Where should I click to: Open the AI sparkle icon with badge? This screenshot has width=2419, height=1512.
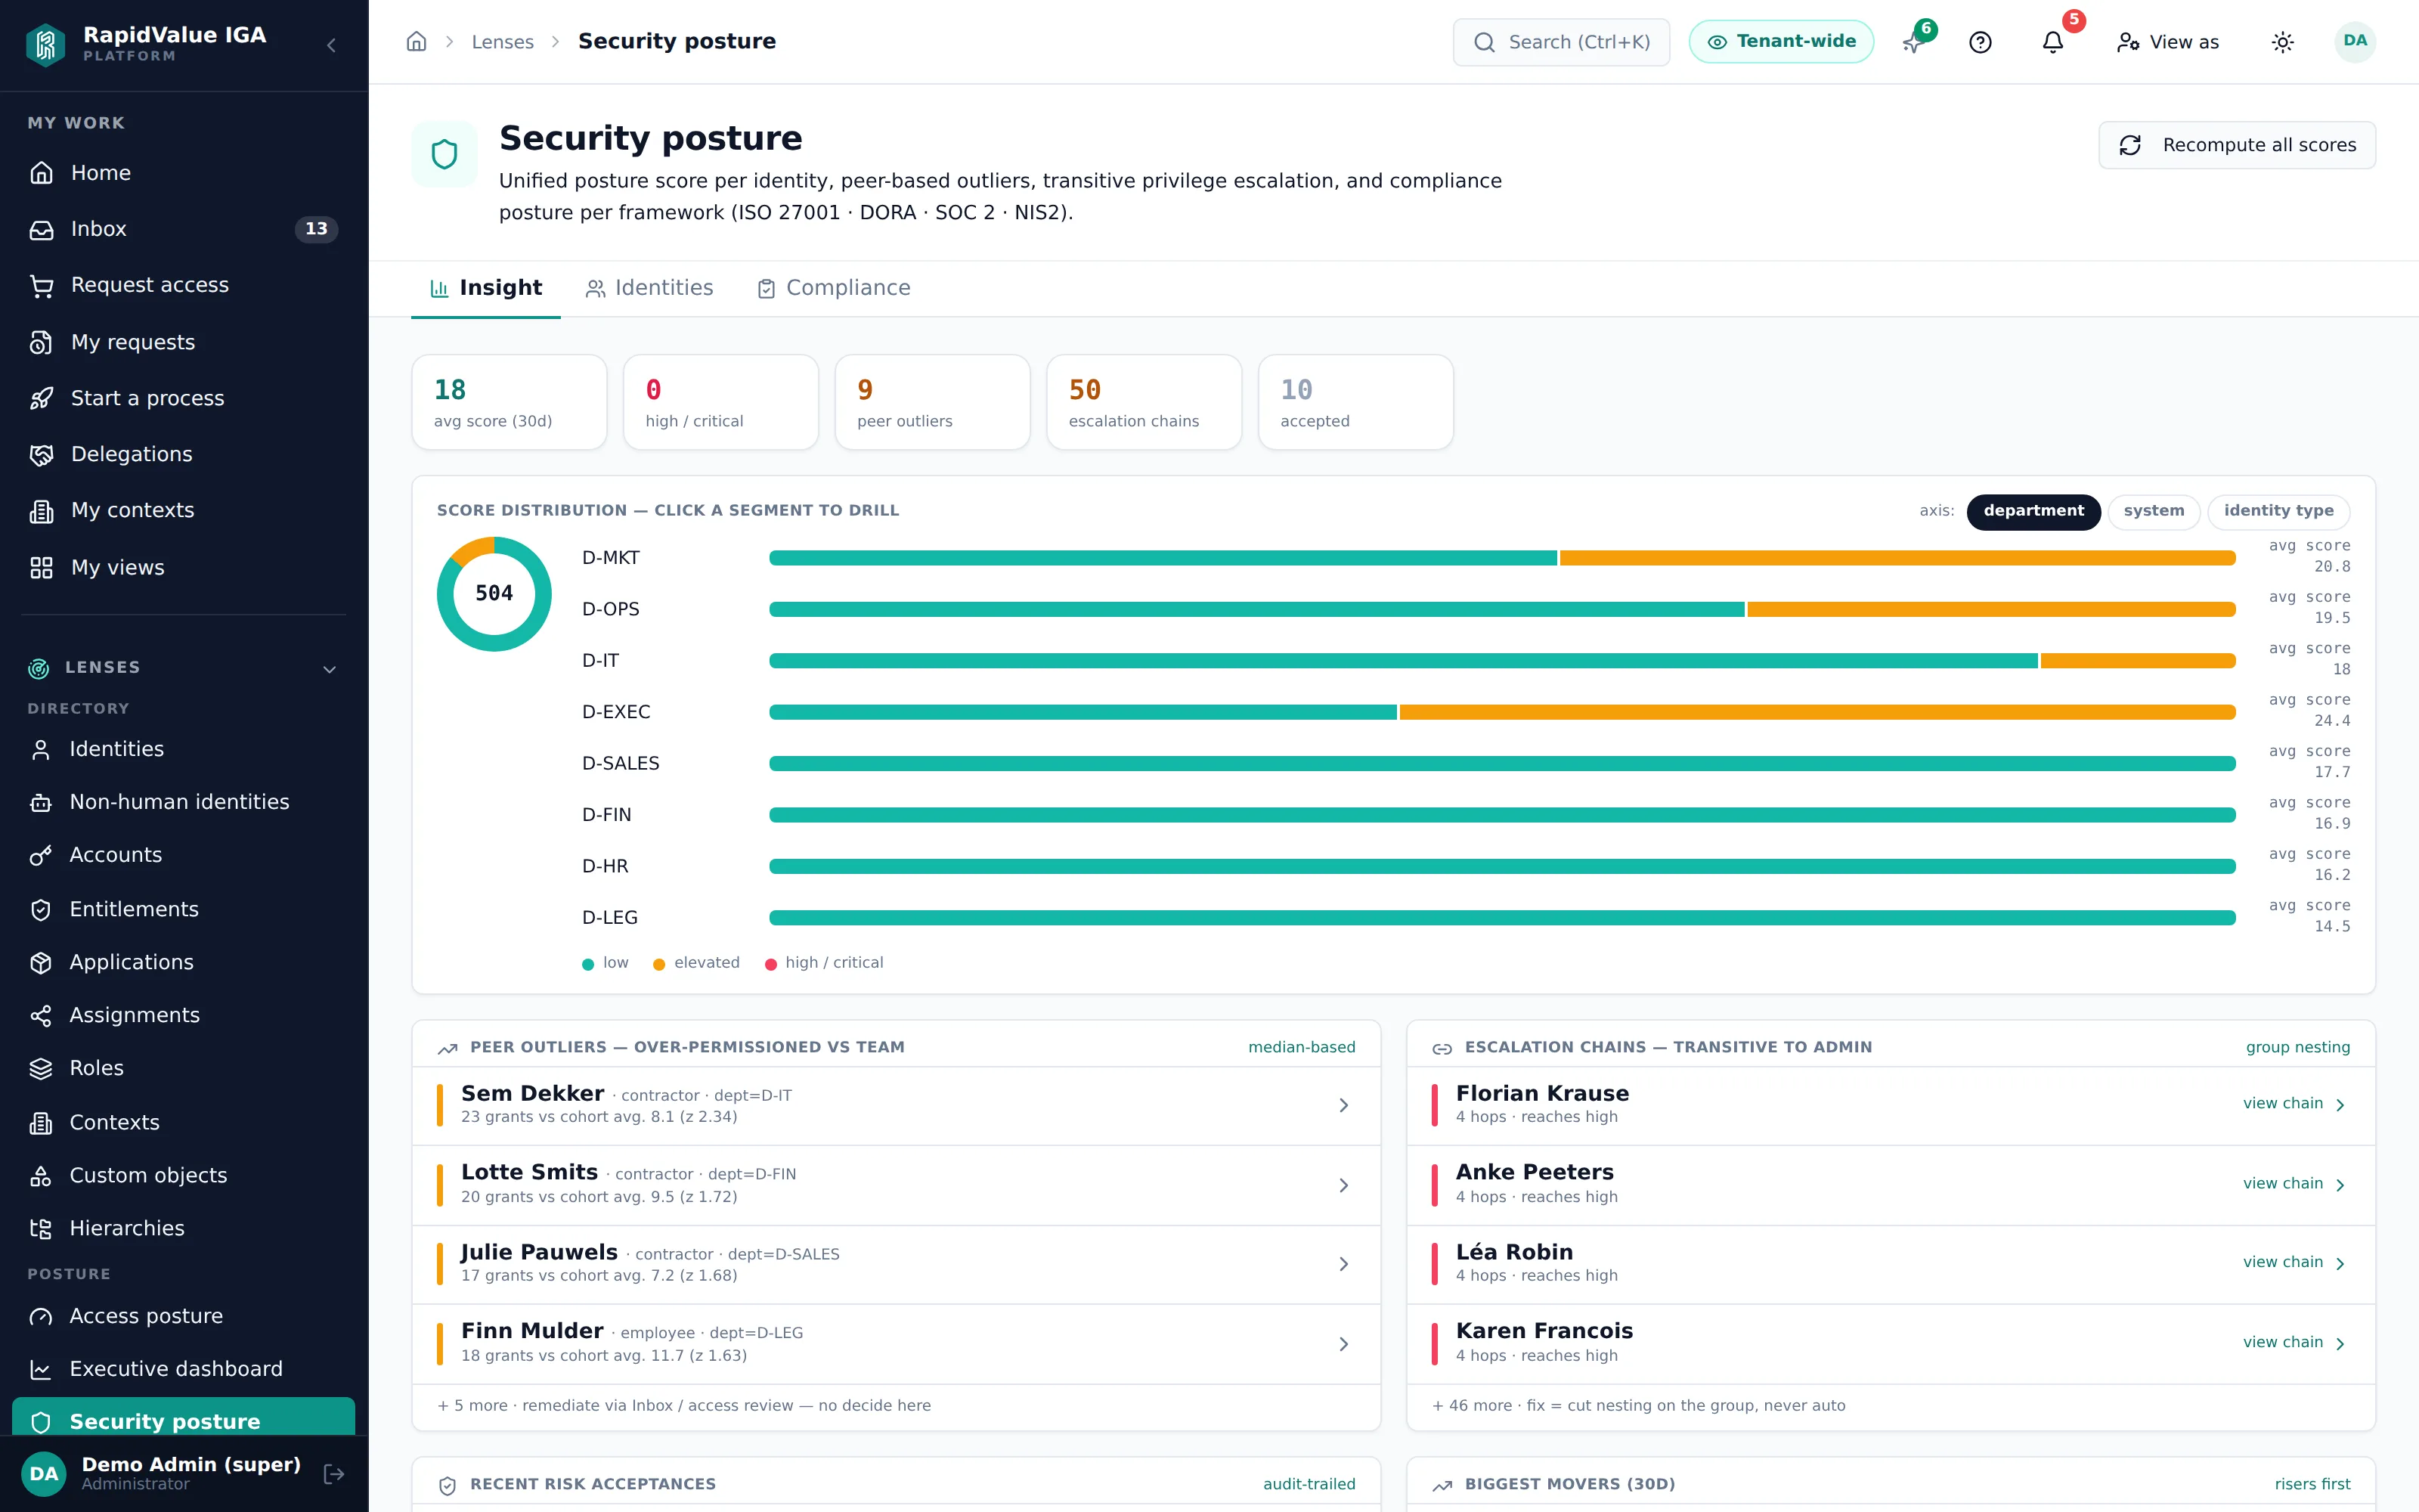(1913, 42)
